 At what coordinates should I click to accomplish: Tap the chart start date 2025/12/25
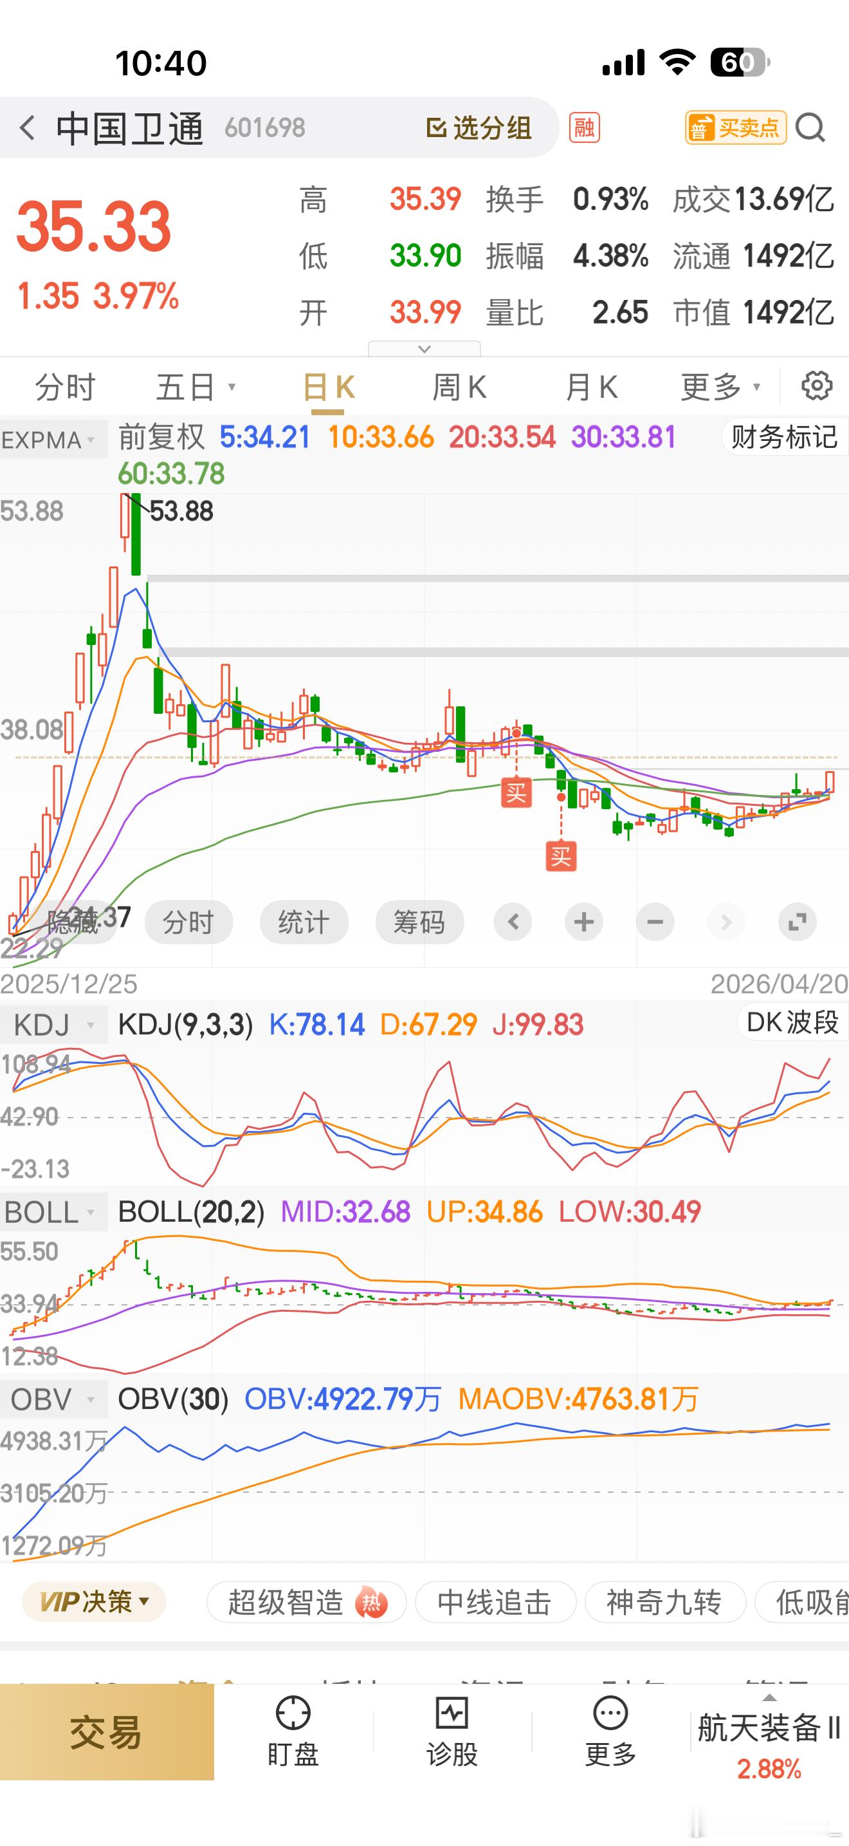[x=69, y=984]
